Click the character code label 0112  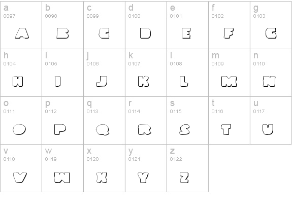pos(51,112)
